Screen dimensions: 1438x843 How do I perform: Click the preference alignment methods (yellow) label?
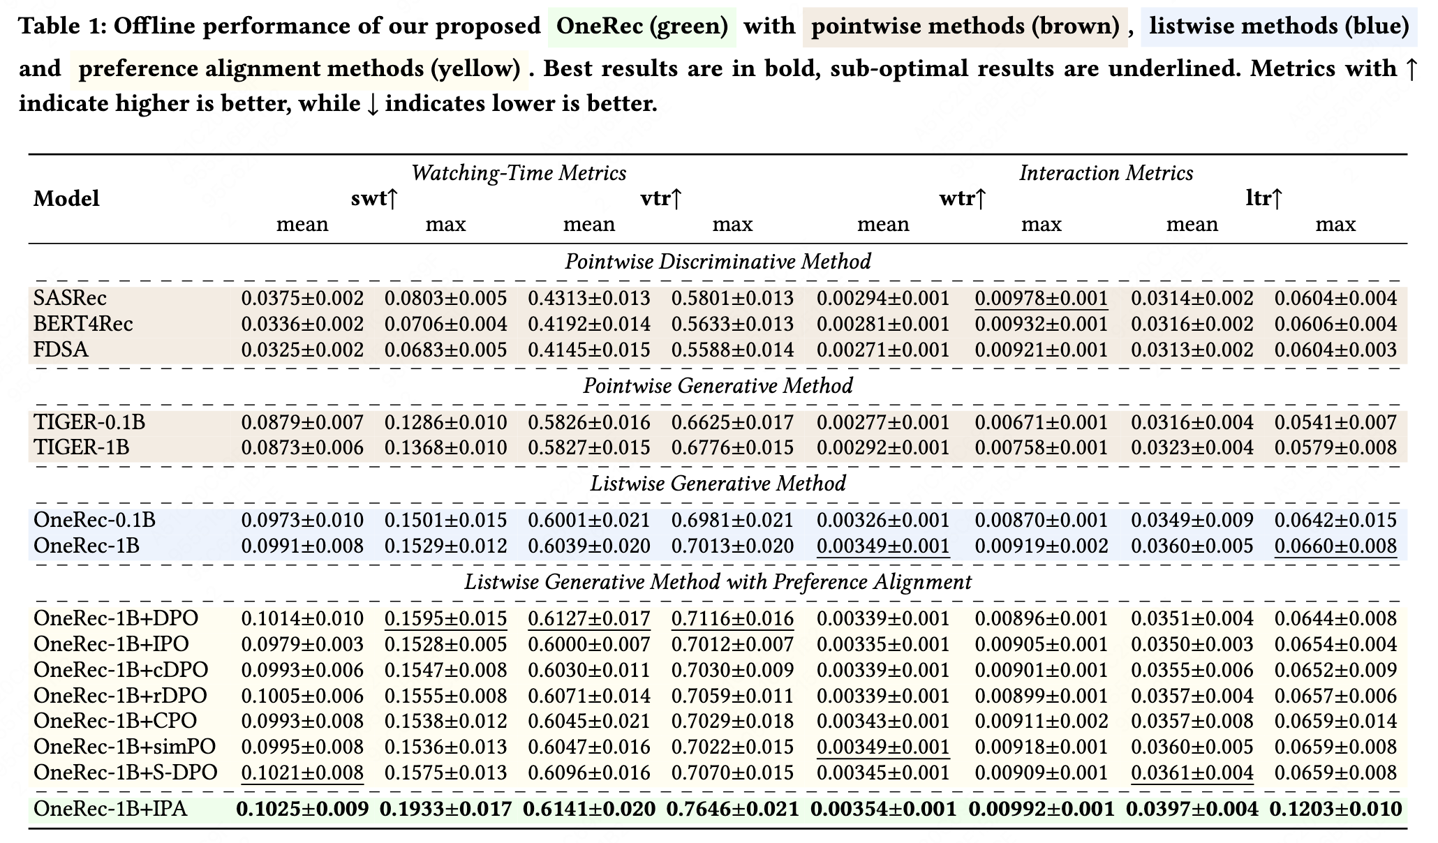299,68
